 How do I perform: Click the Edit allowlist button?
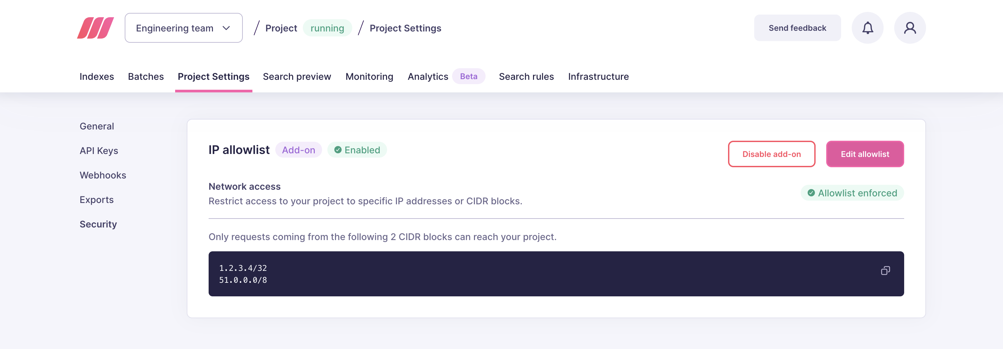click(865, 154)
